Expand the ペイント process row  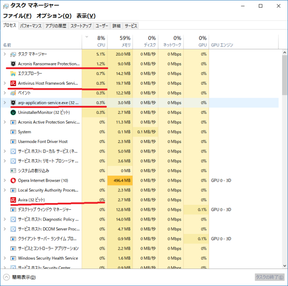pos(5,93)
